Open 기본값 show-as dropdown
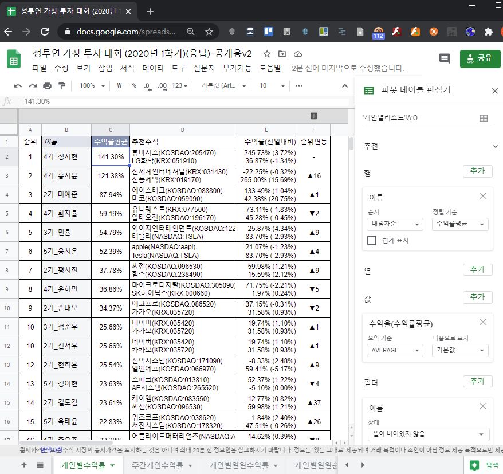This screenshot has width=503, height=474. point(460,350)
